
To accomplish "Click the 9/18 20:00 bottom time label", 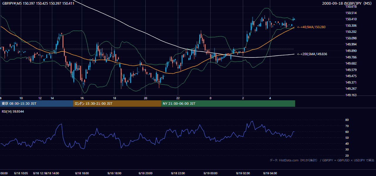I will pyautogui.click(x=145, y=173).
